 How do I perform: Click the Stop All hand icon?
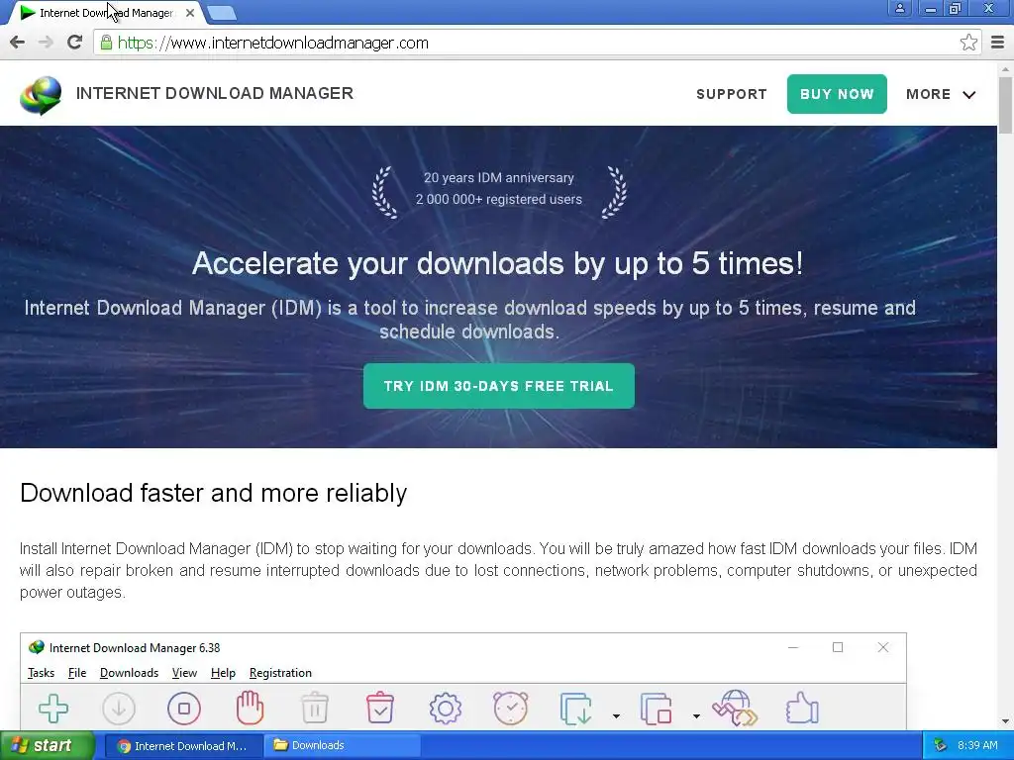250,707
